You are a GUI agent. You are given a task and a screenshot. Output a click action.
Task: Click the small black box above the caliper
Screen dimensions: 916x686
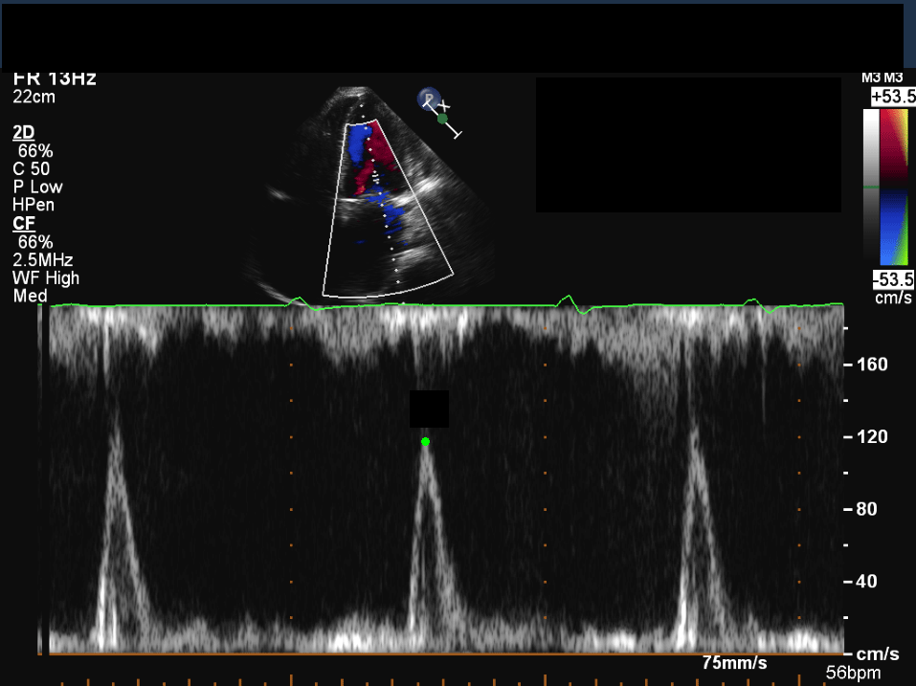tap(429, 409)
